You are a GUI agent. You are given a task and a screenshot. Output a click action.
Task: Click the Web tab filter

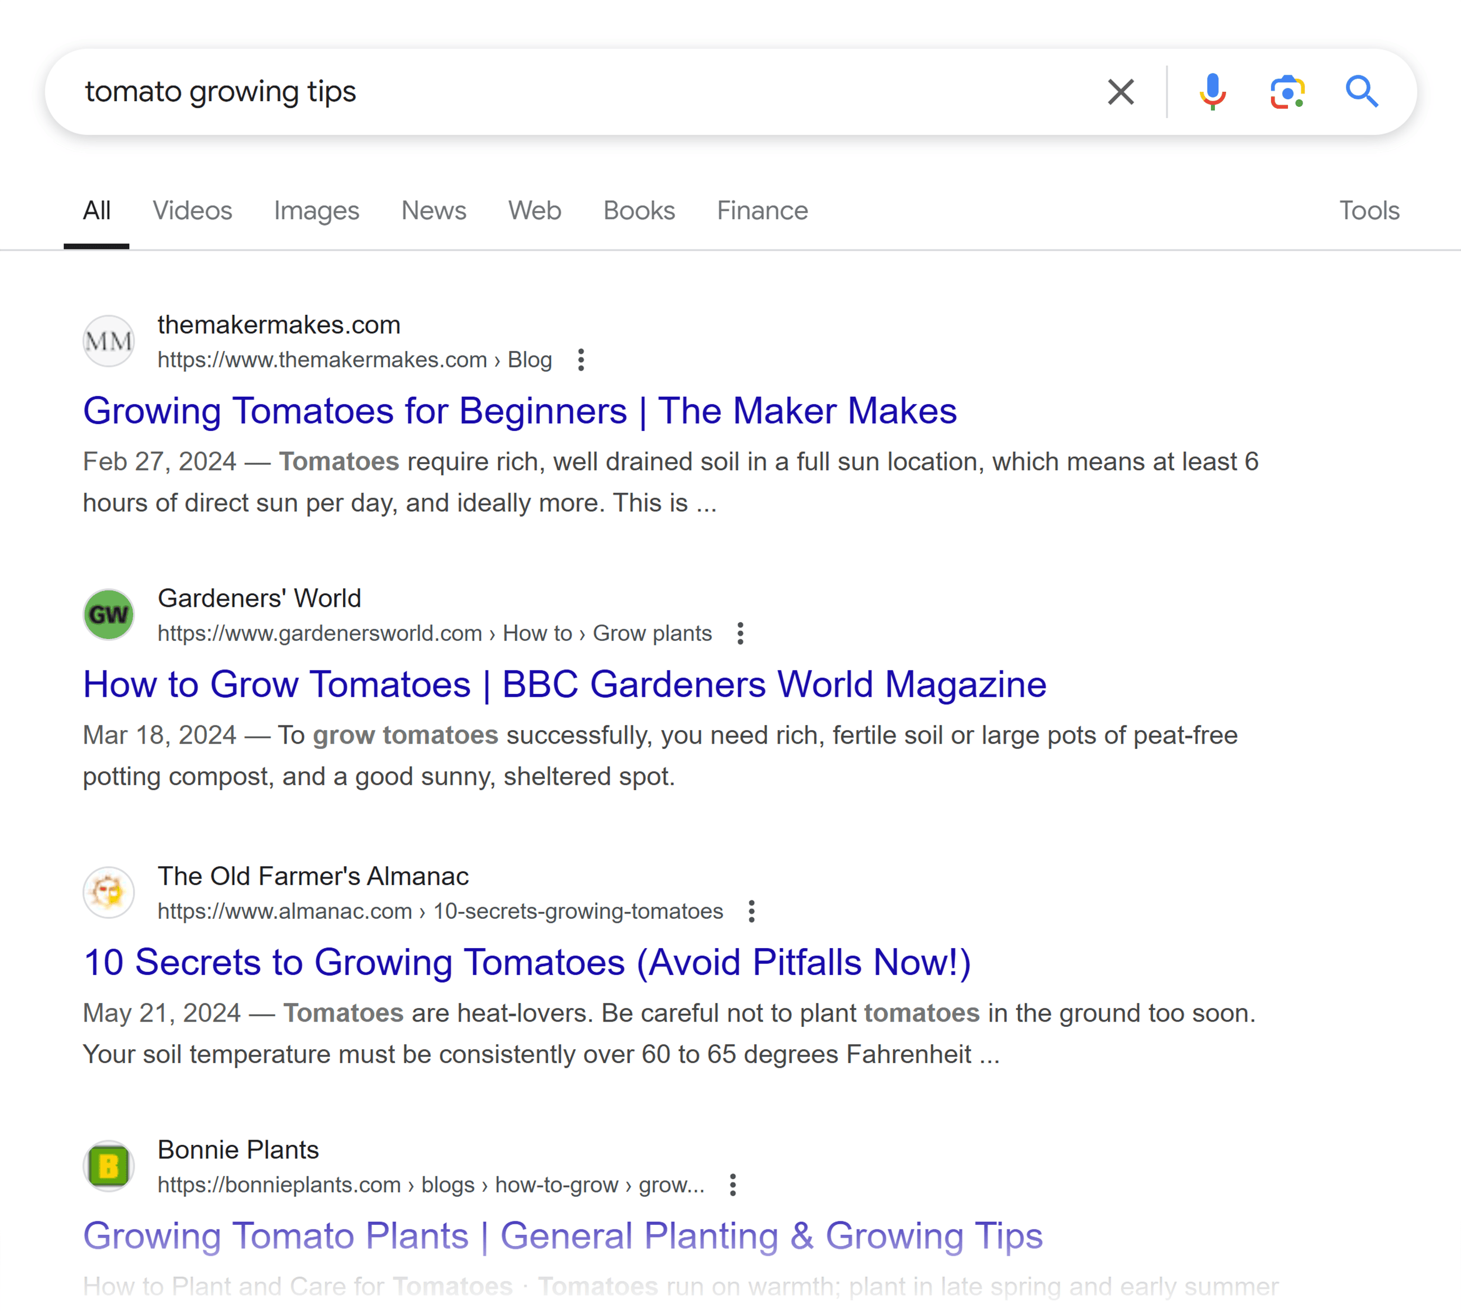(x=532, y=211)
